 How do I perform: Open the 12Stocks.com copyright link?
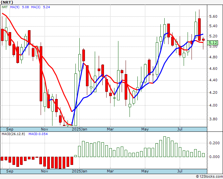pos(209,177)
